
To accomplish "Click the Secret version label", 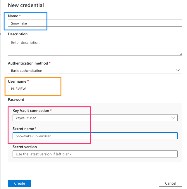I will pos(25,147).
